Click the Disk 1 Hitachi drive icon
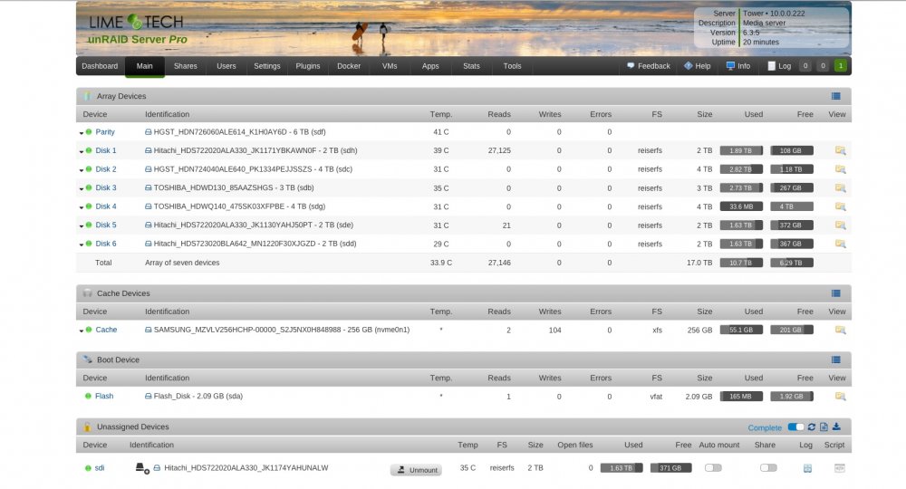The image size is (906, 489). point(148,150)
